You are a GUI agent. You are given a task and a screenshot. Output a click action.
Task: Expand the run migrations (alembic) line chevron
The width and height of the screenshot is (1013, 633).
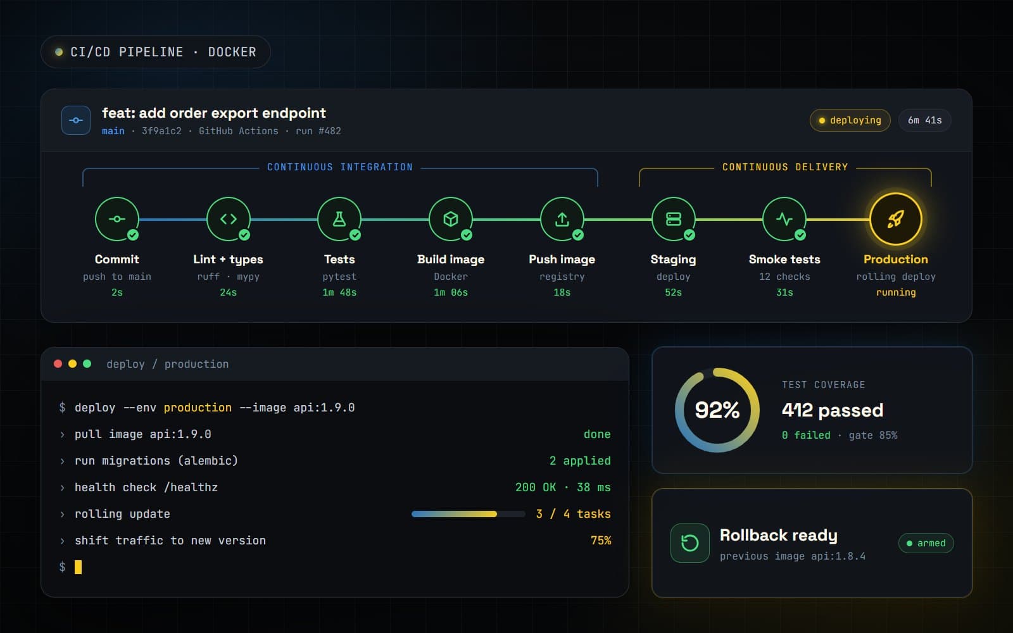62,461
